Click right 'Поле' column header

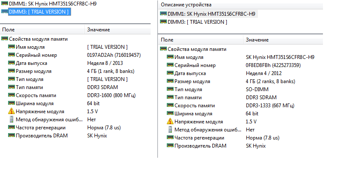[201, 40]
